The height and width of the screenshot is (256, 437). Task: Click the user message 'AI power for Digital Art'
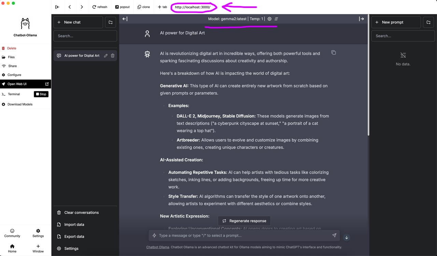pos(182,33)
